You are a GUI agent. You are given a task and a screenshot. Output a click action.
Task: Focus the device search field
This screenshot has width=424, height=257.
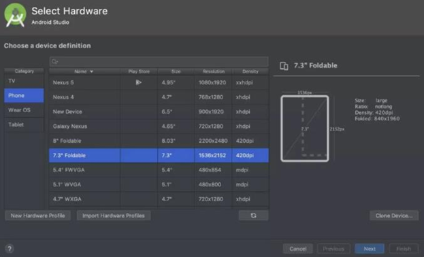click(159, 62)
